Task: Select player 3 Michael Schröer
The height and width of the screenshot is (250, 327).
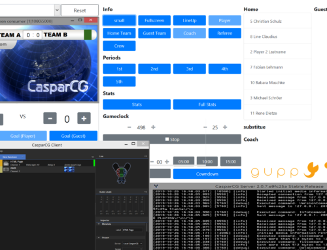Action: click(277, 98)
